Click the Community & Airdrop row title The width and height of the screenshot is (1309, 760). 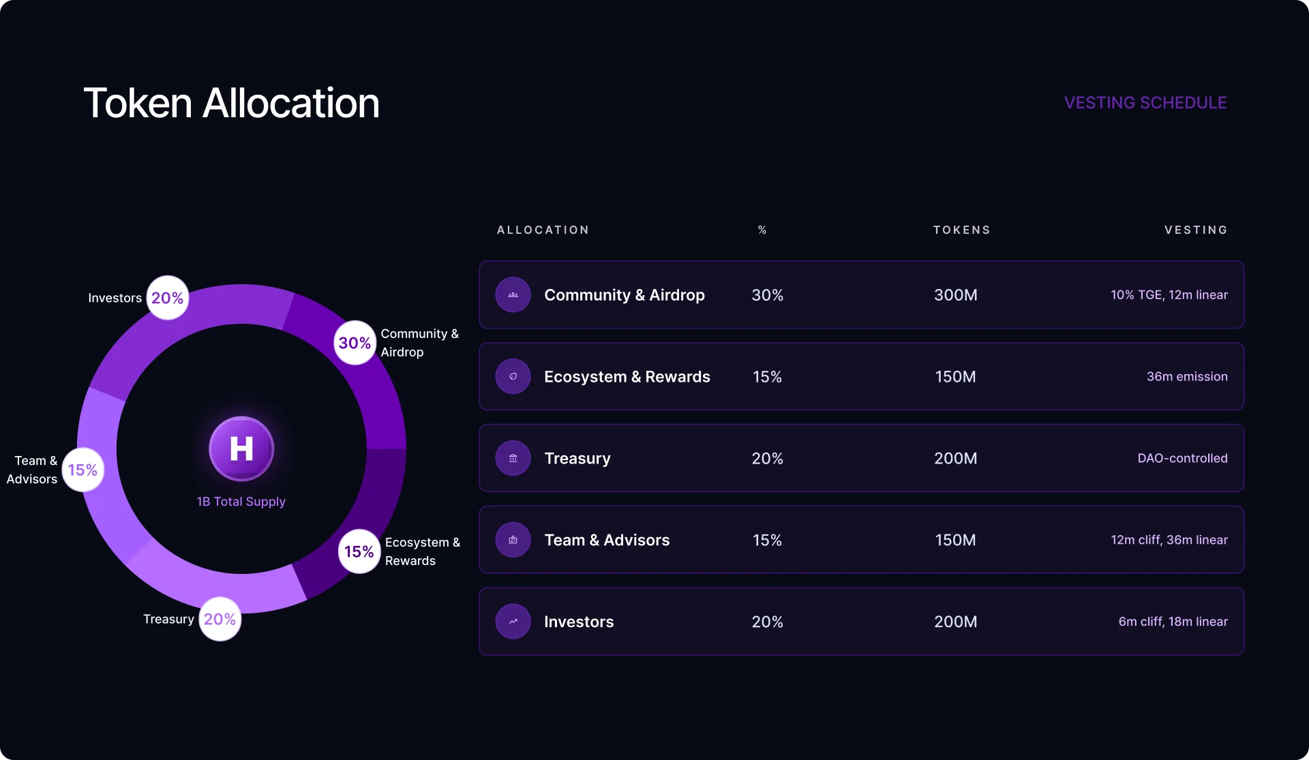coord(625,295)
